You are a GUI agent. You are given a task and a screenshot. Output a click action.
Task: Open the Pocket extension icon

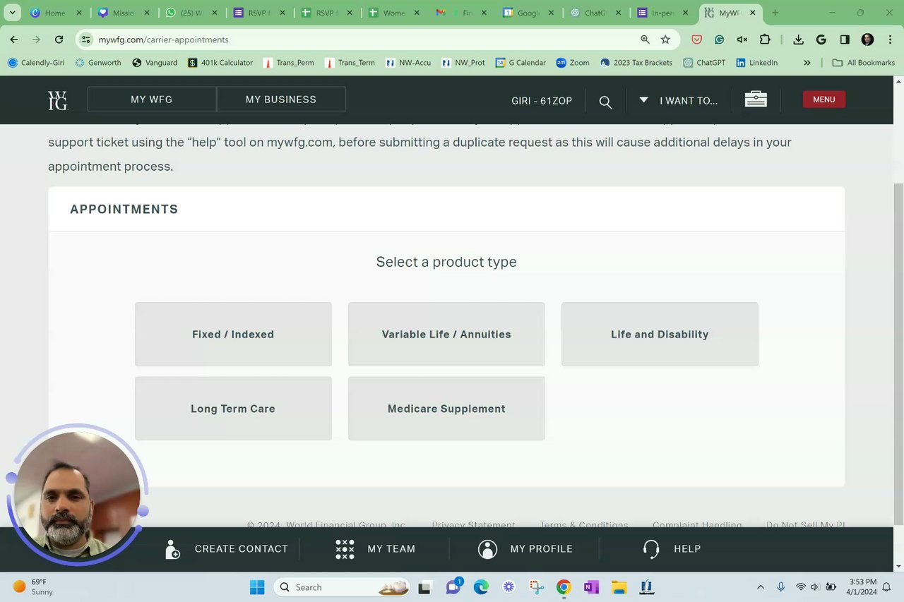coord(696,40)
